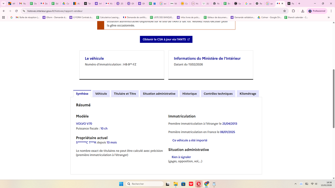The image size is (335, 188).
Task: Open the apps grid icon in bookmarks bar
Action: click(x=3, y=17)
